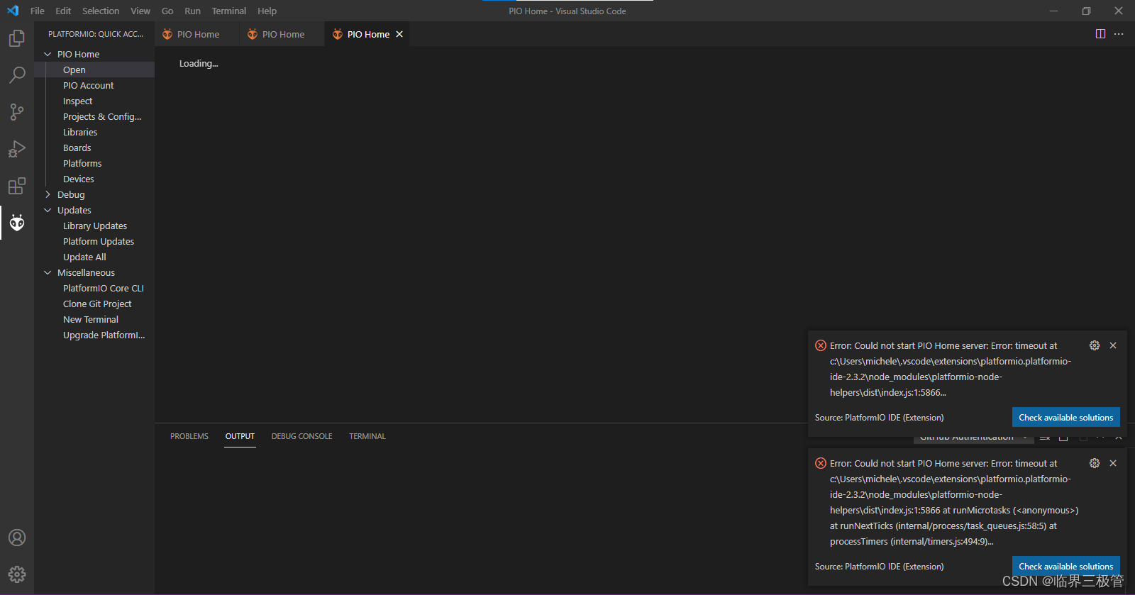Switch to the TERMINAL panel tab
The height and width of the screenshot is (595, 1135).
pos(367,436)
